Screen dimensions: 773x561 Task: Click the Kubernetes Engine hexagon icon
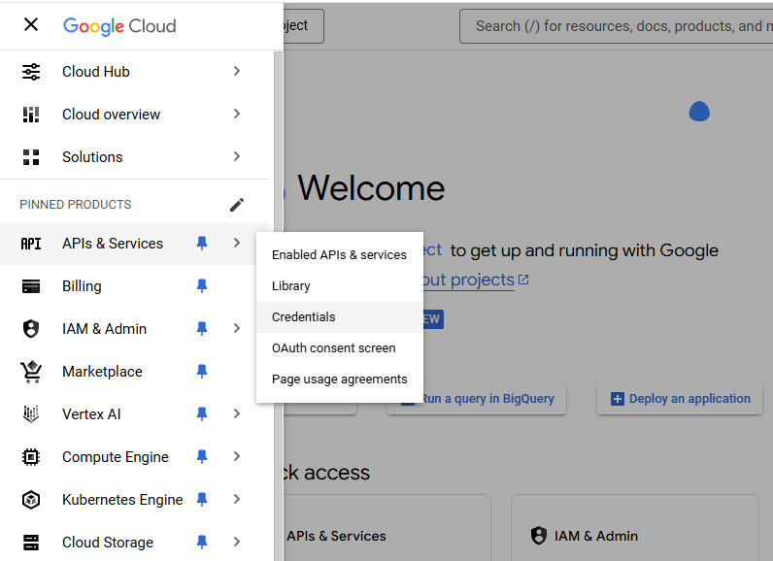click(x=31, y=500)
